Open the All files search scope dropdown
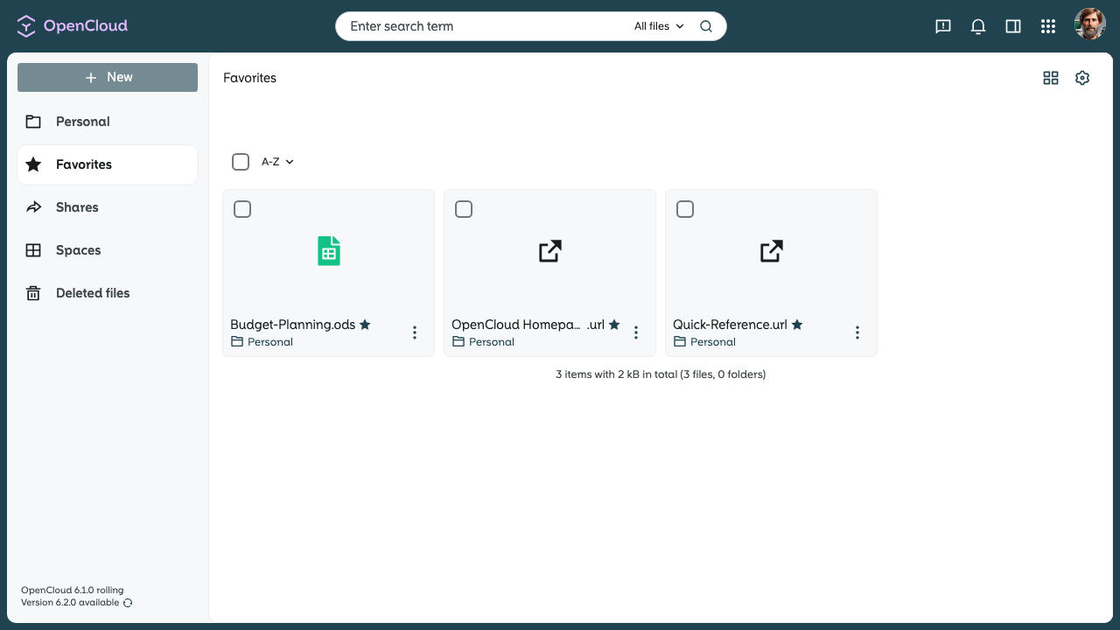The height and width of the screenshot is (630, 1120). 659,26
